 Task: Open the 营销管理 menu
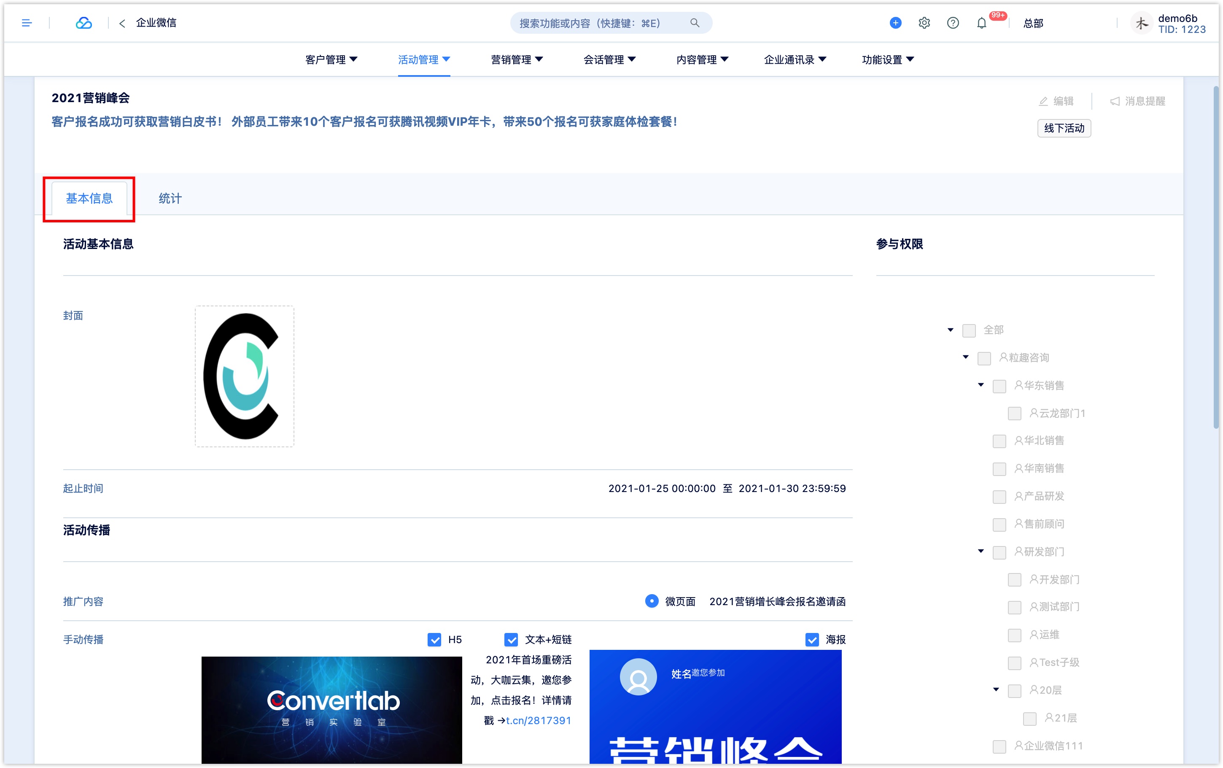click(517, 59)
